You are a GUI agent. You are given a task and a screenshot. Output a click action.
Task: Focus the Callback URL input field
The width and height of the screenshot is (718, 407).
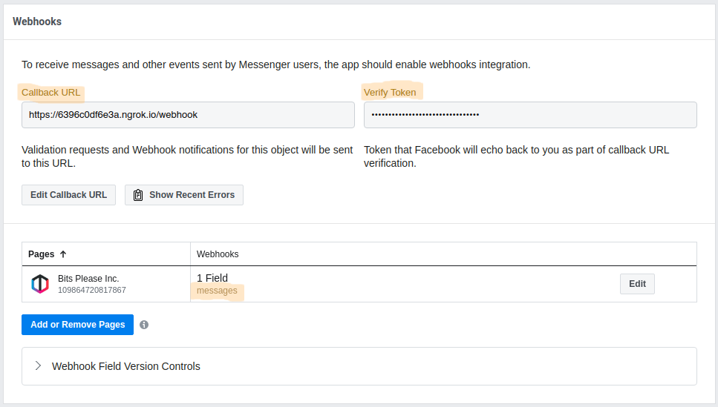(x=188, y=115)
